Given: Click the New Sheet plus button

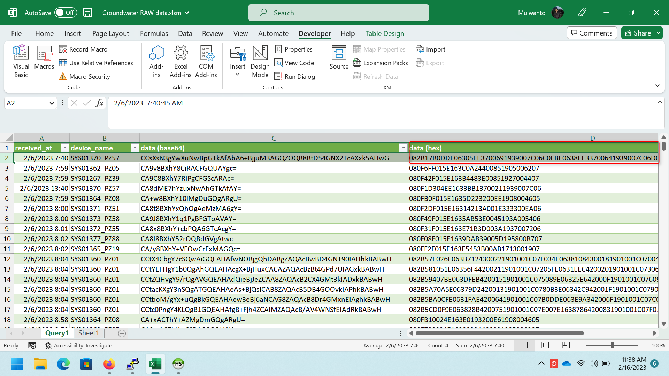Looking at the screenshot, I should point(121,333).
